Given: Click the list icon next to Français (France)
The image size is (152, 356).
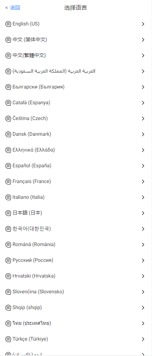Looking at the screenshot, I should click(8, 182).
